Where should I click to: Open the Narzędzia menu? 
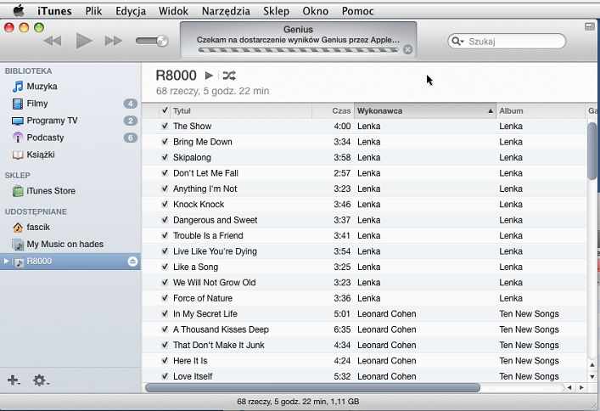pos(226,11)
